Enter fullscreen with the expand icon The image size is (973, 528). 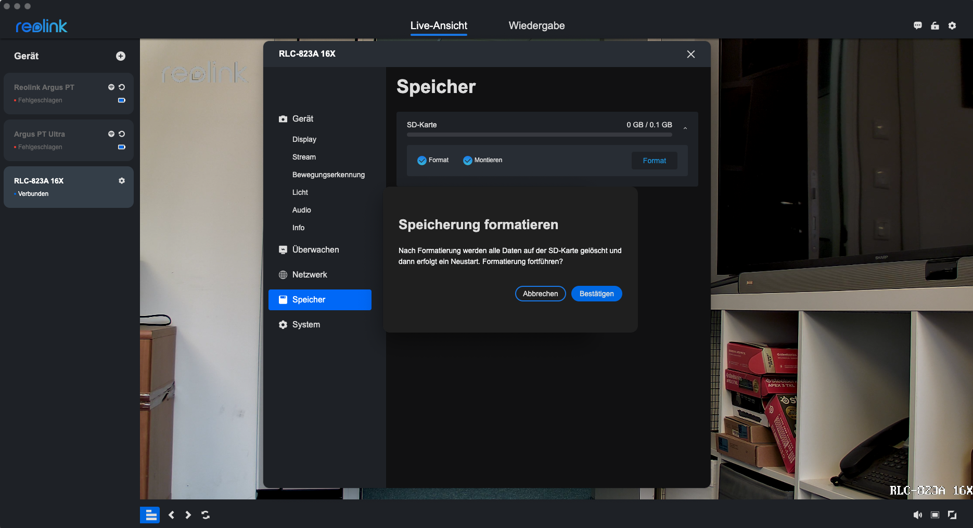(x=952, y=515)
